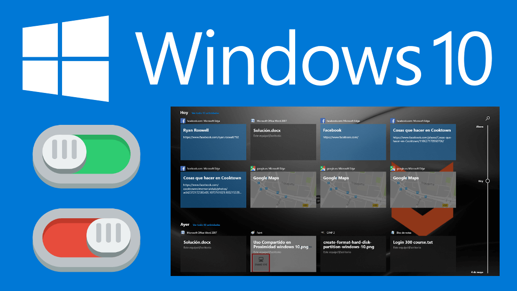
Task: Open Cooktown card with places URL
Action: [x=423, y=142]
